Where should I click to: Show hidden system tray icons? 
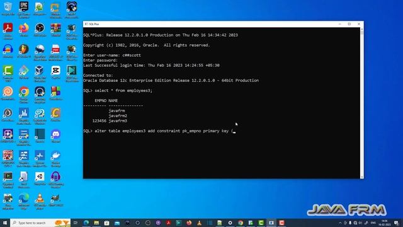coord(340,223)
